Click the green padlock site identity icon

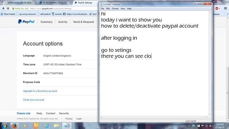click(13, 9)
